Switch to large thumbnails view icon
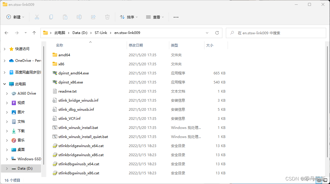The width and height of the screenshot is (330, 184). pos(325,180)
